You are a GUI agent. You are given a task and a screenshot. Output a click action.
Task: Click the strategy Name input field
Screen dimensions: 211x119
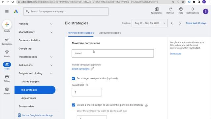point(113,54)
